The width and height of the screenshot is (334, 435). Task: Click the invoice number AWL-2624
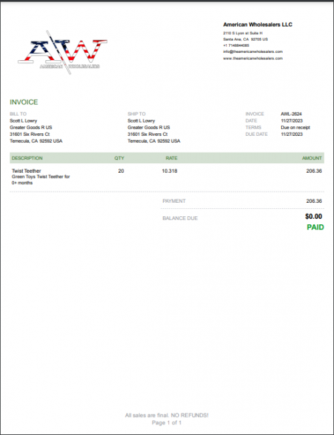click(291, 114)
